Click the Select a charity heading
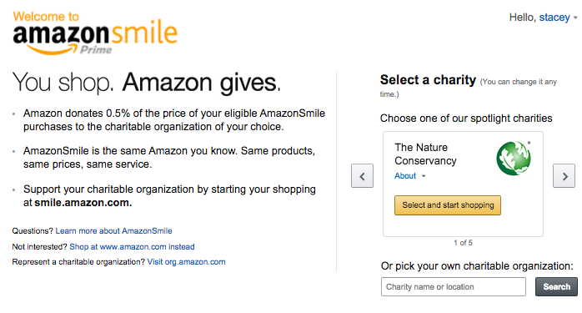The width and height of the screenshot is (582, 313). pyautogui.click(x=428, y=80)
